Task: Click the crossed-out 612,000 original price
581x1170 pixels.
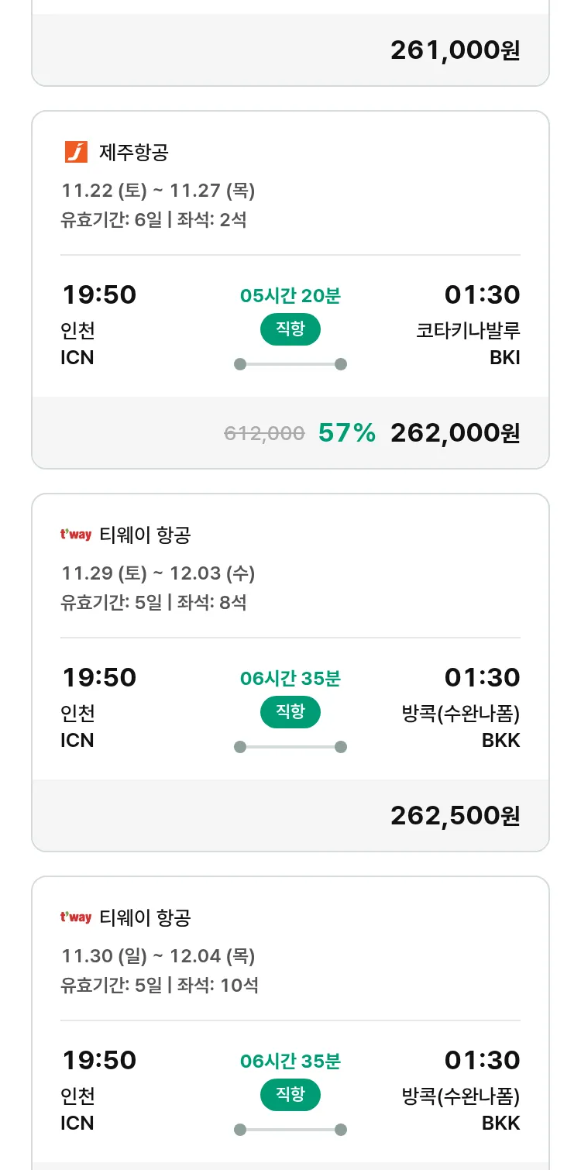Action: pyautogui.click(x=264, y=434)
